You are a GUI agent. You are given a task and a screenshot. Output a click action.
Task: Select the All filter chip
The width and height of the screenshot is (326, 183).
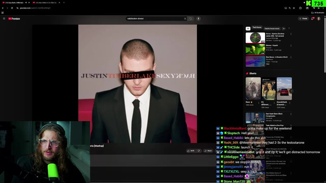point(248,28)
